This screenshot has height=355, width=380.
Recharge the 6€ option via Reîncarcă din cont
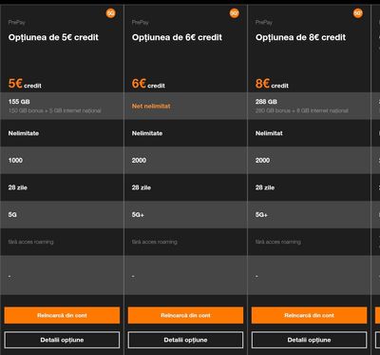(x=185, y=315)
